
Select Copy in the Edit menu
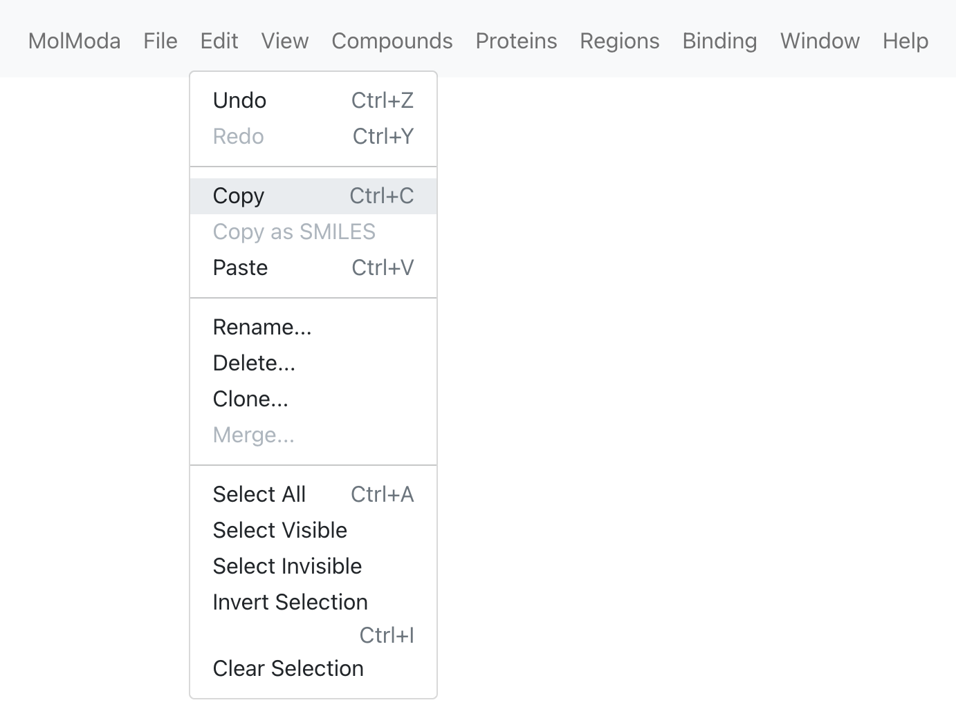tap(313, 196)
